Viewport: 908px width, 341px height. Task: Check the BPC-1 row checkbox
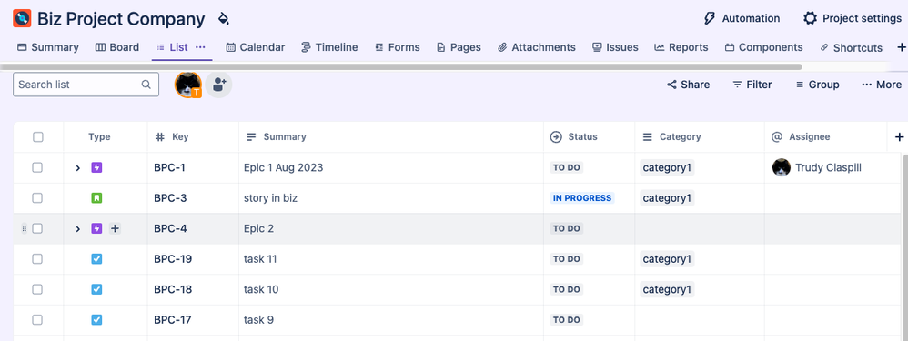tap(37, 167)
